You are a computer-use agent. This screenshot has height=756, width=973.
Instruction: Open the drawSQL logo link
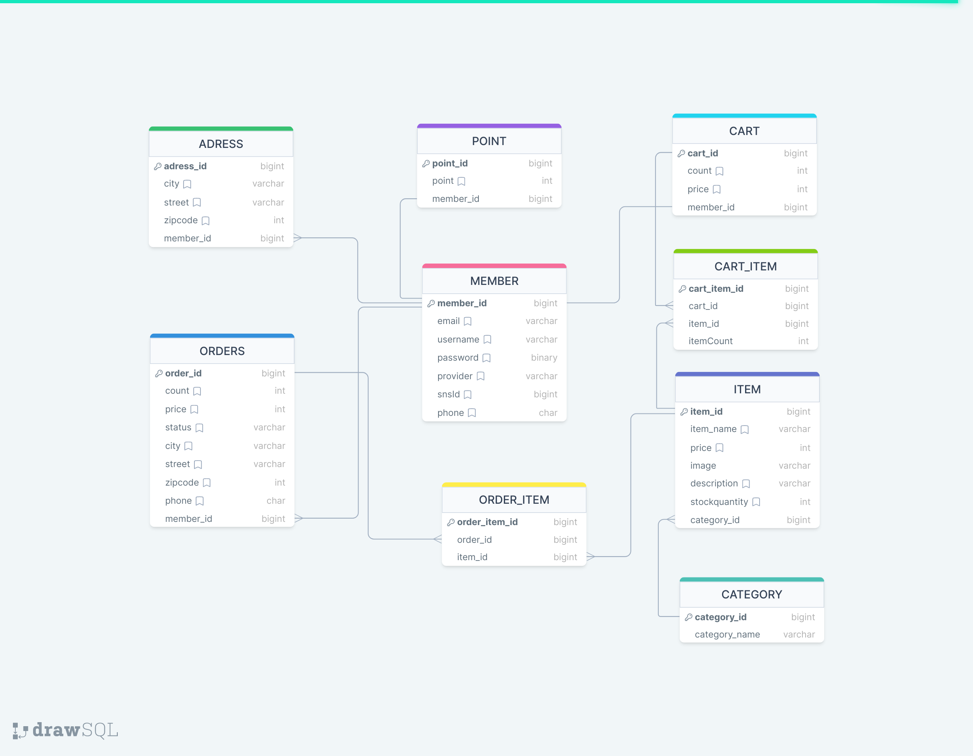pos(65,730)
